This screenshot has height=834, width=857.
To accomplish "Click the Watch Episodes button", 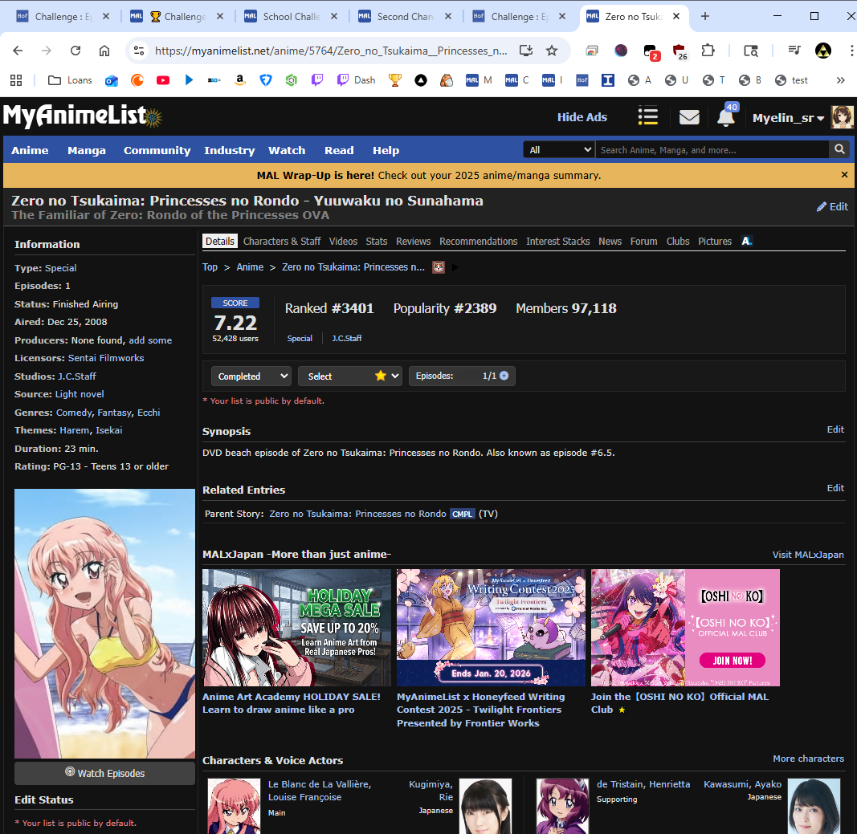I will click(x=105, y=773).
